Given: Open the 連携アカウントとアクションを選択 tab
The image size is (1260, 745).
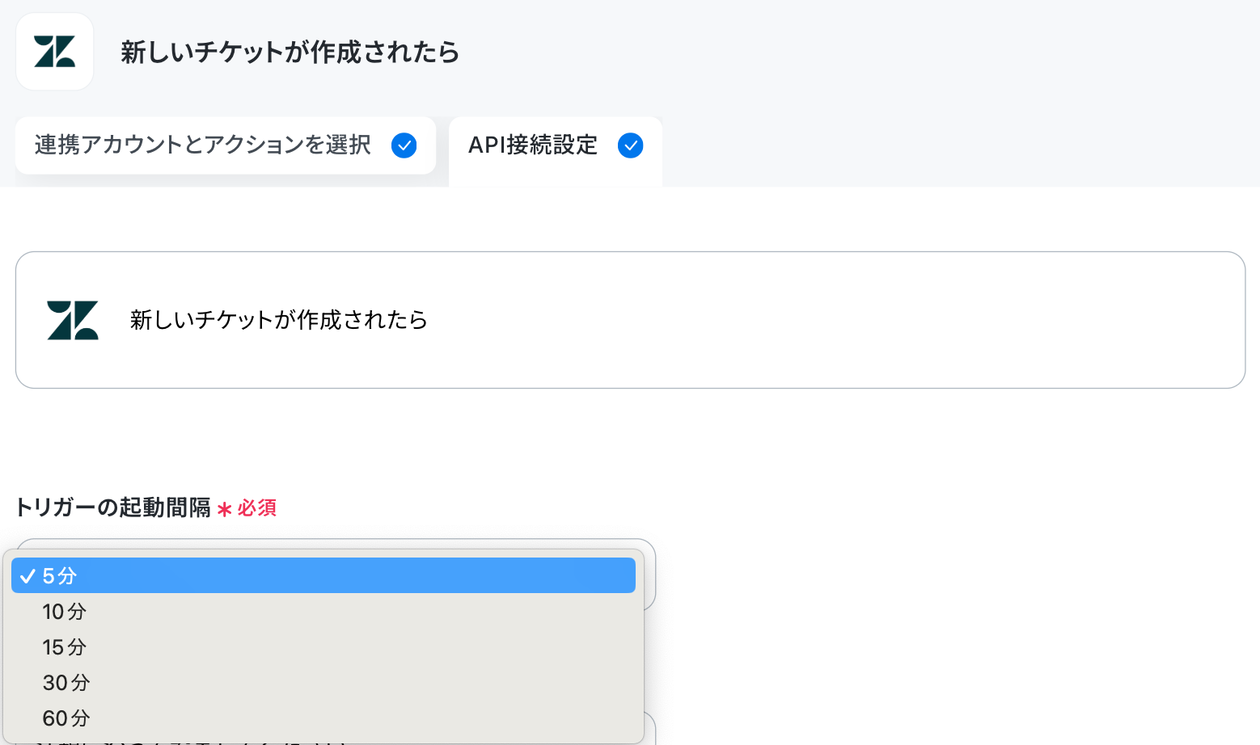Looking at the screenshot, I should pos(226,145).
